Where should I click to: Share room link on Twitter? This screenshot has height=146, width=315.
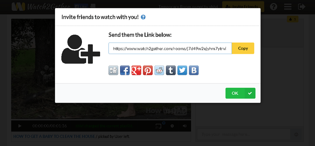(182, 71)
